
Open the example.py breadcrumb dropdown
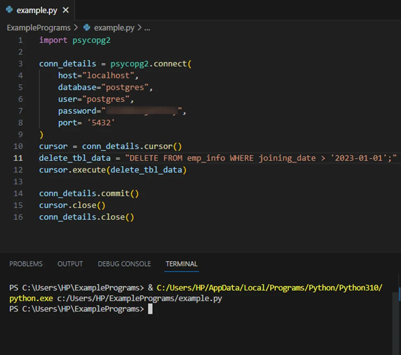(x=114, y=28)
